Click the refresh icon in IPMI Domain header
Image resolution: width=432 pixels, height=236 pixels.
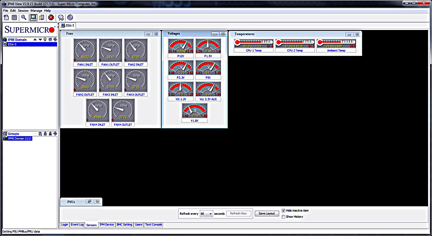coord(55,40)
